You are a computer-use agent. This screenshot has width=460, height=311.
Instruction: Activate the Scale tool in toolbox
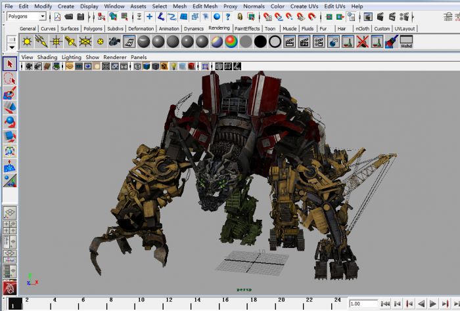[x=10, y=136]
